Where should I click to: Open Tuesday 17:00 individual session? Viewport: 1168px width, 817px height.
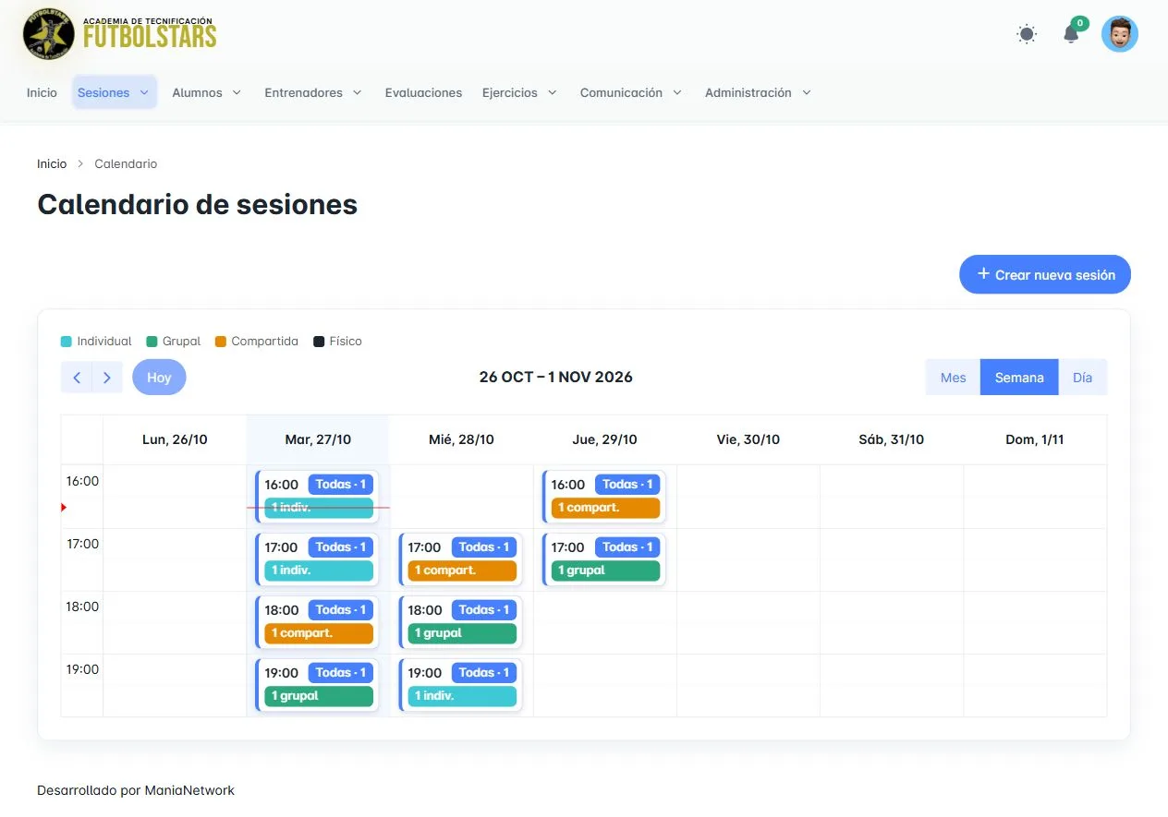(x=317, y=559)
